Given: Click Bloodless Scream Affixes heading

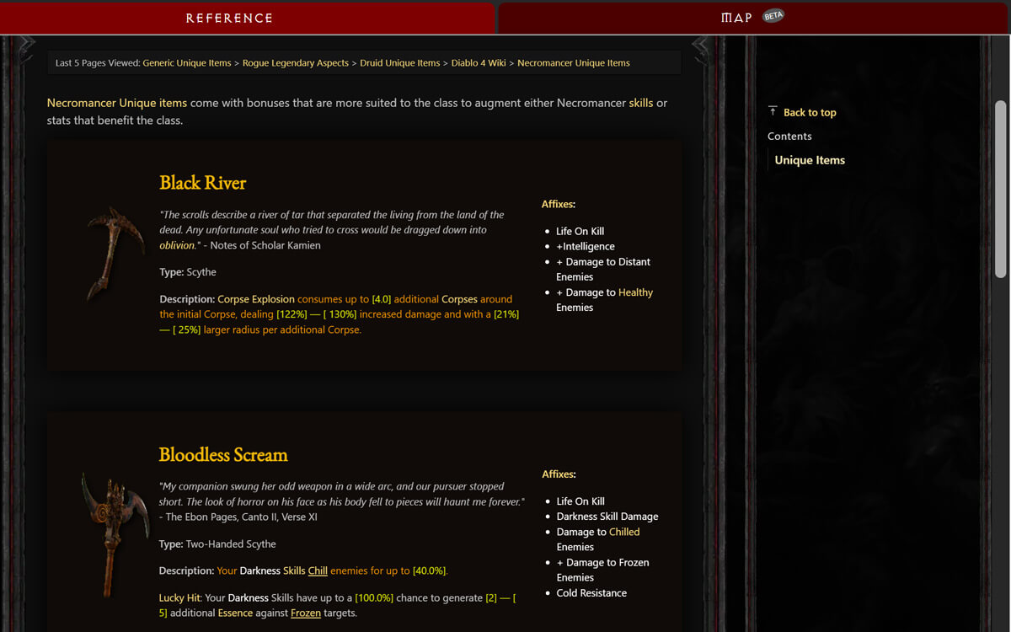Looking at the screenshot, I should click(559, 474).
